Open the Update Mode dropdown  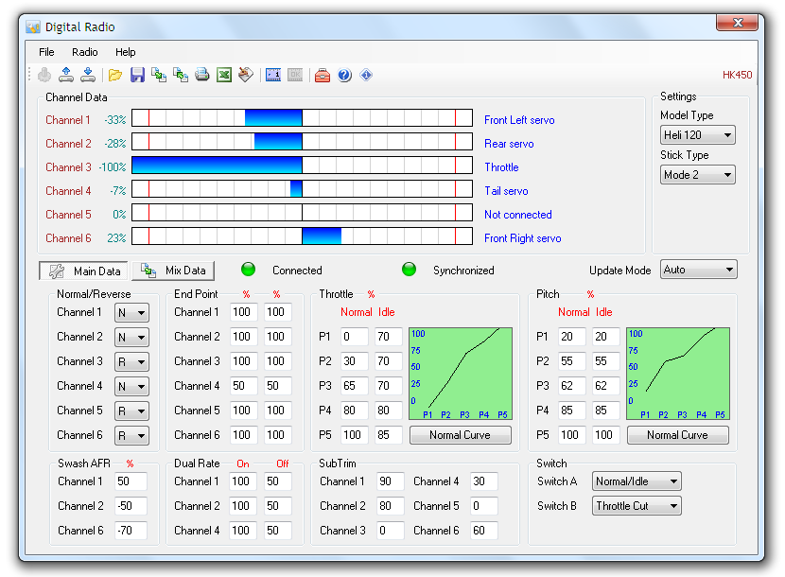(698, 270)
